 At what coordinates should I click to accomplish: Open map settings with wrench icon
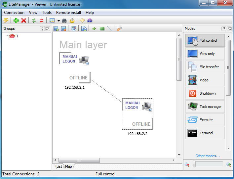tap(120, 28)
